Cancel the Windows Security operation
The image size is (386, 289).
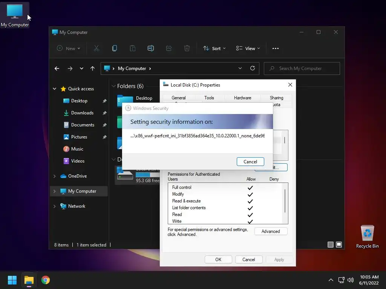[x=250, y=162]
